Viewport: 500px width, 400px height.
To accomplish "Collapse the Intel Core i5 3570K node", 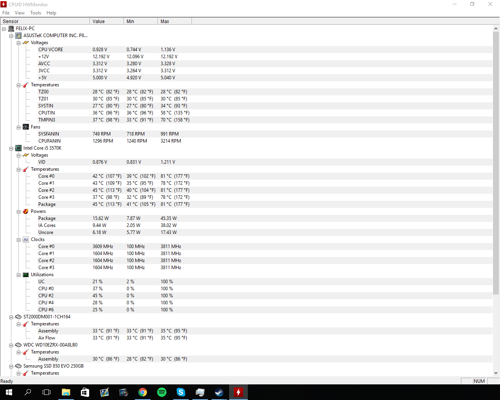I will (11, 148).
